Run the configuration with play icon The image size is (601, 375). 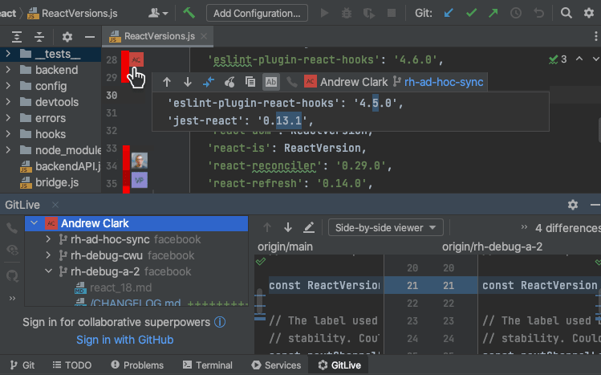point(324,13)
